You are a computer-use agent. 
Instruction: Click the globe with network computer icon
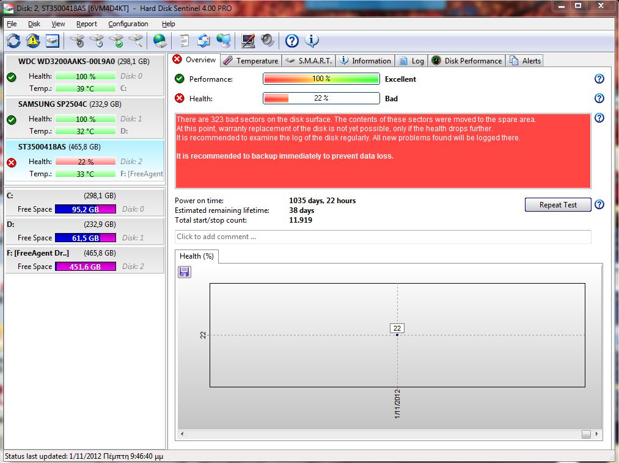224,41
